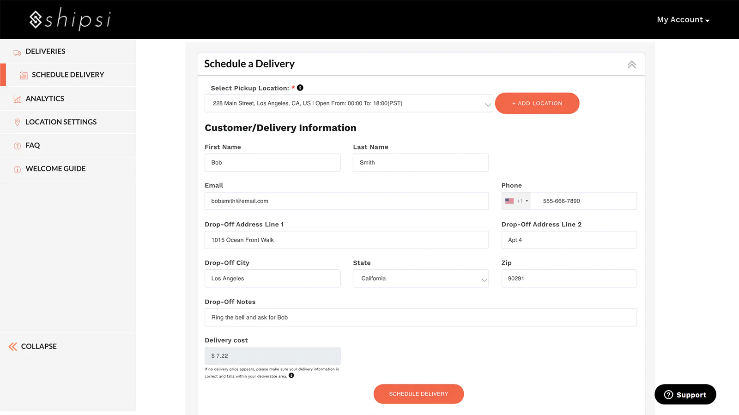
Task: Click the Location Settings pin icon
Action: [17, 122]
